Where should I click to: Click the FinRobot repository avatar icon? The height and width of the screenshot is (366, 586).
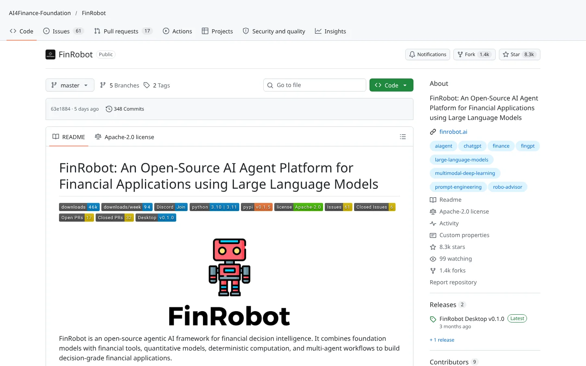tap(50, 54)
